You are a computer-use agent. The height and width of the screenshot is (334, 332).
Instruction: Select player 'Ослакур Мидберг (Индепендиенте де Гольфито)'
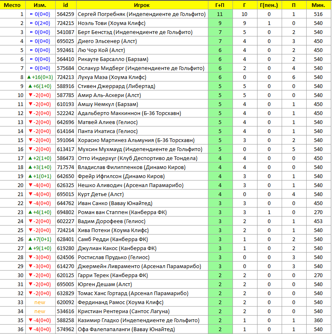[x=141, y=68]
